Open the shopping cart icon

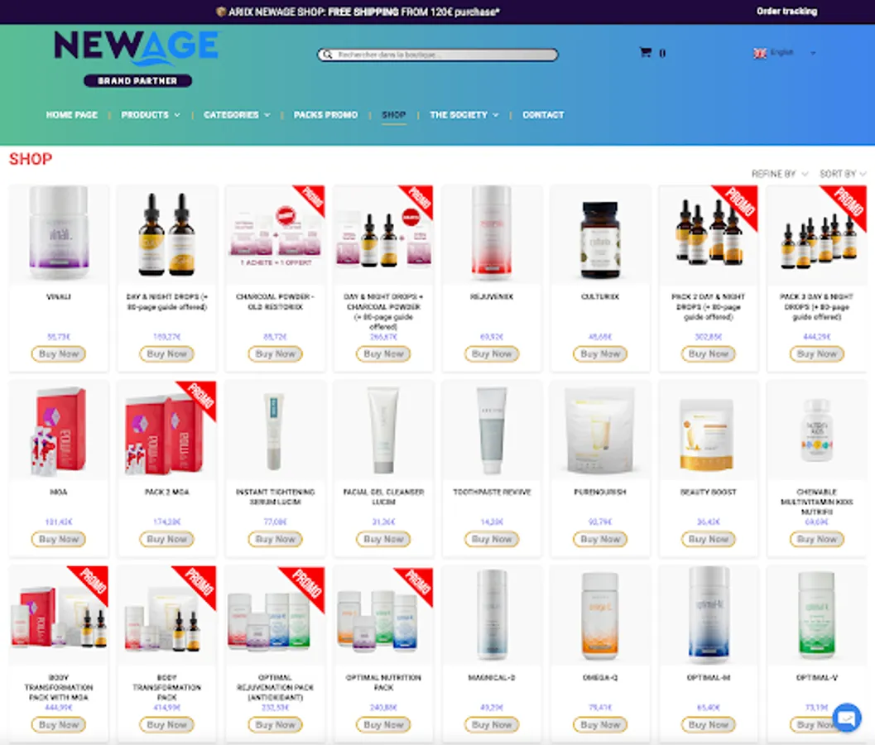click(646, 52)
